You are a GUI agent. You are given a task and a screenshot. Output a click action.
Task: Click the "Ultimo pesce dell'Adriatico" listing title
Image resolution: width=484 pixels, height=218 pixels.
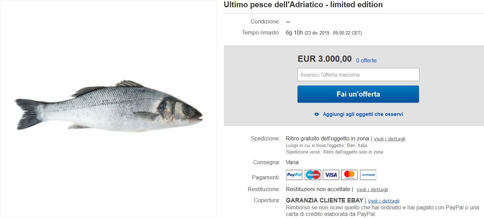point(303,5)
